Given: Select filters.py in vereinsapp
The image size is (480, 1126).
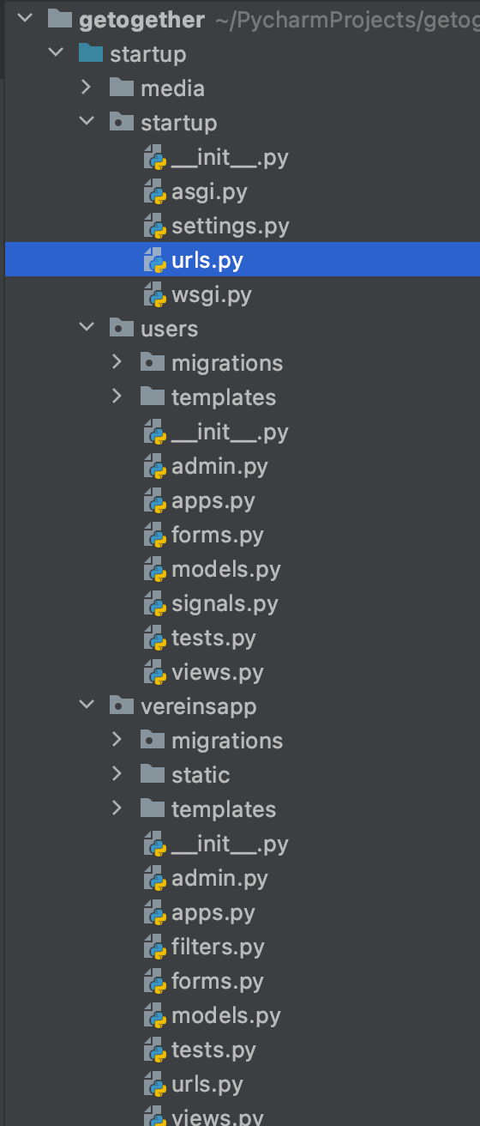Looking at the screenshot, I should [218, 947].
